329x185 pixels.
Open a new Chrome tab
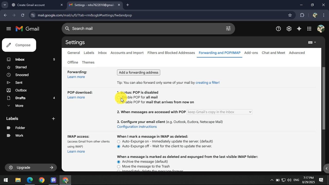(x=127, y=5)
